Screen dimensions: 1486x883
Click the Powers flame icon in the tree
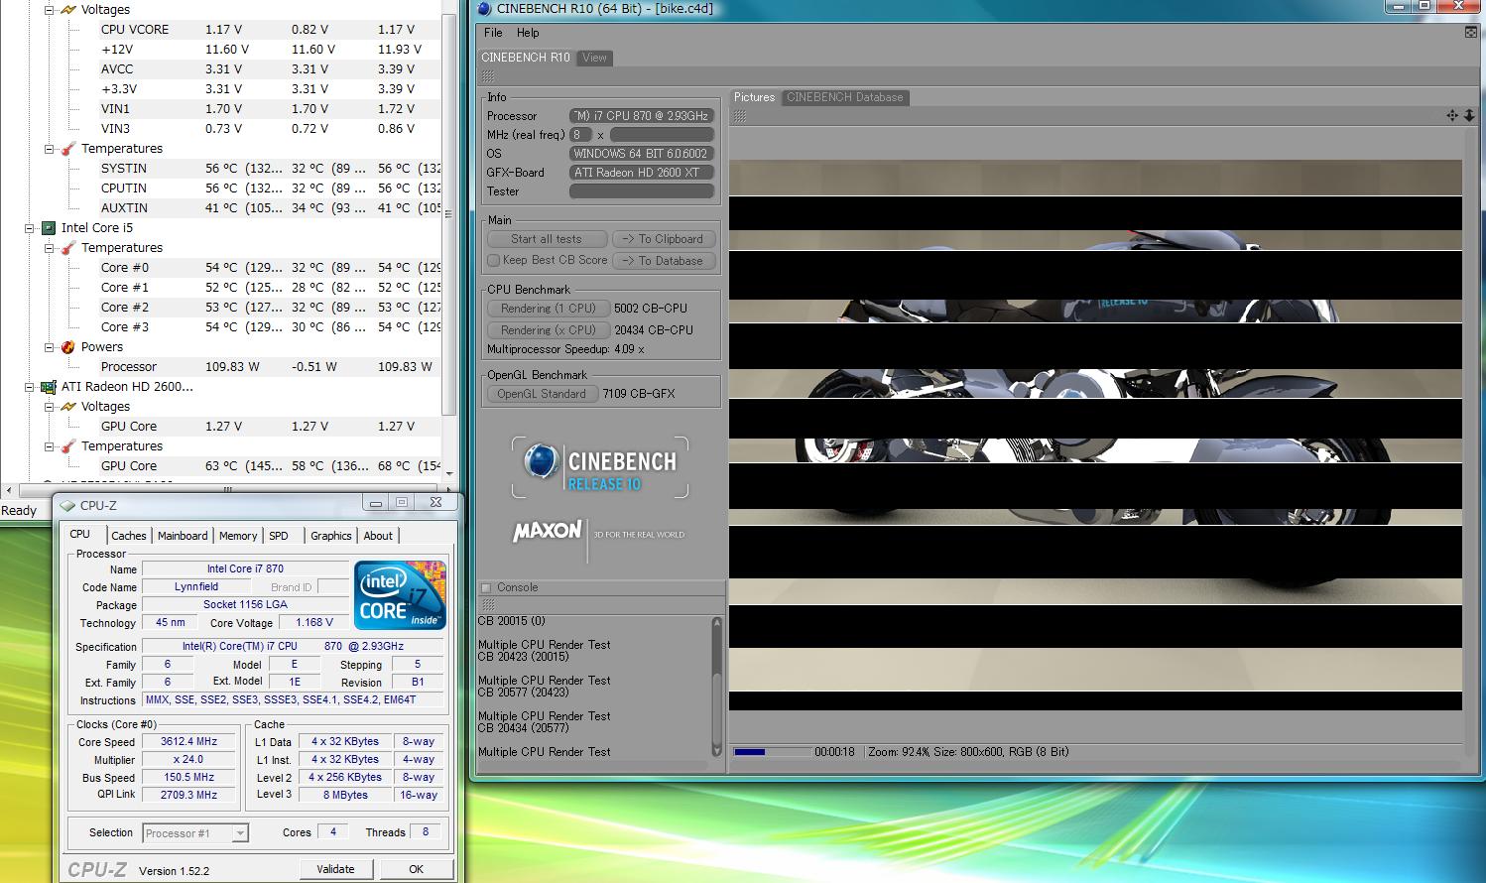[x=67, y=347]
